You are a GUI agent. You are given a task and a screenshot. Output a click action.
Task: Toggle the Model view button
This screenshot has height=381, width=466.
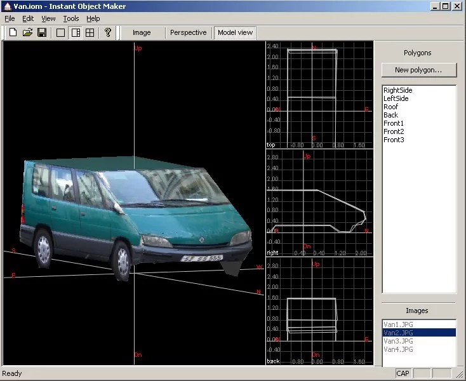(x=235, y=32)
